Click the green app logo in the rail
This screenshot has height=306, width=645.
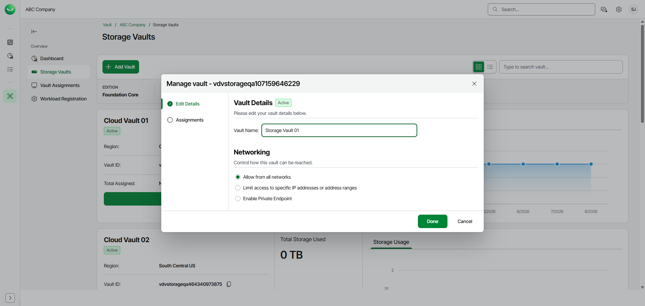pyautogui.click(x=10, y=9)
